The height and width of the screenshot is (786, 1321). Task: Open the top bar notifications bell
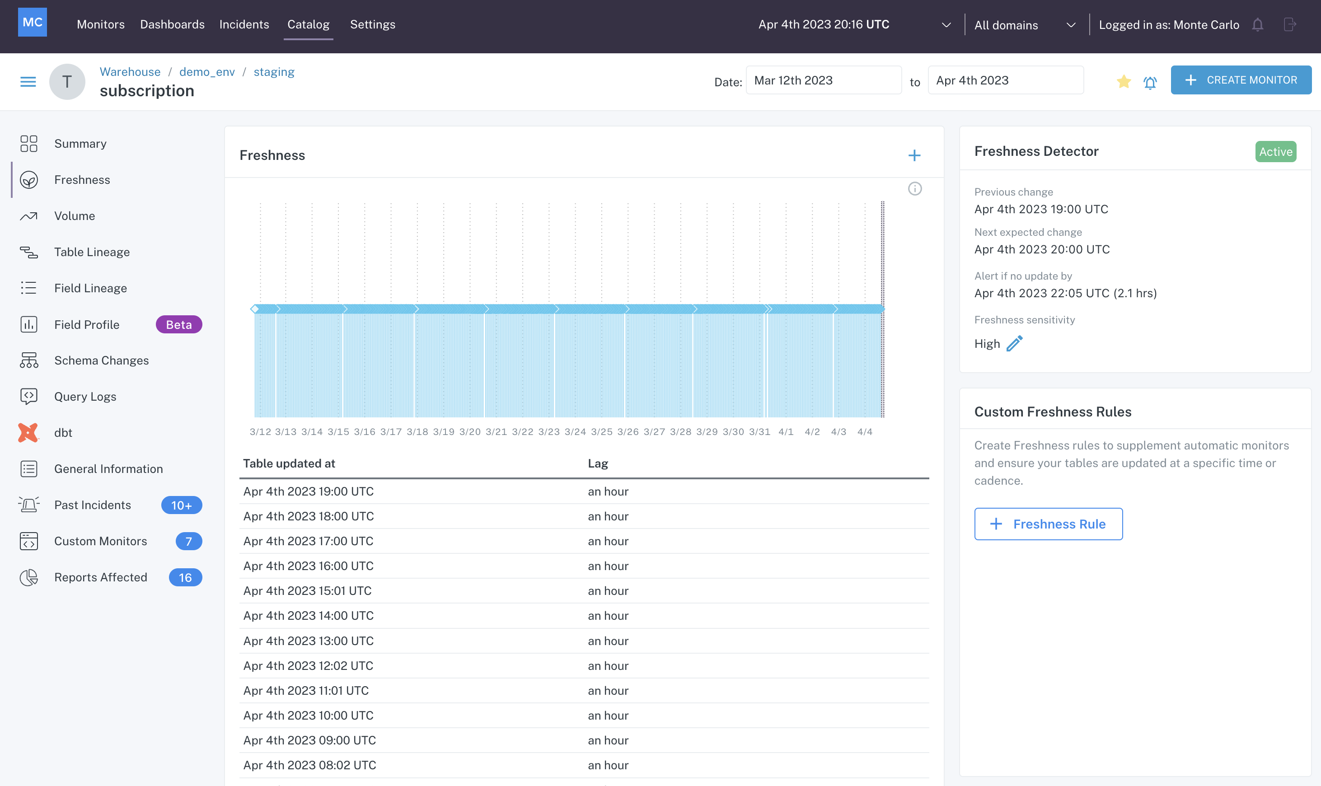1258,25
